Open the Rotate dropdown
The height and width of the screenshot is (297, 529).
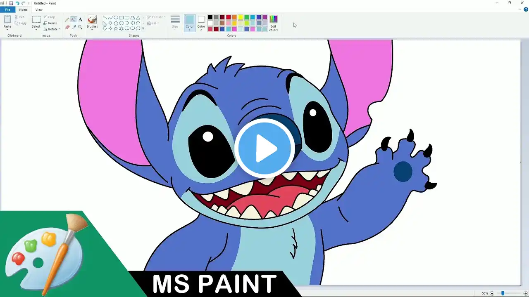tap(52, 29)
